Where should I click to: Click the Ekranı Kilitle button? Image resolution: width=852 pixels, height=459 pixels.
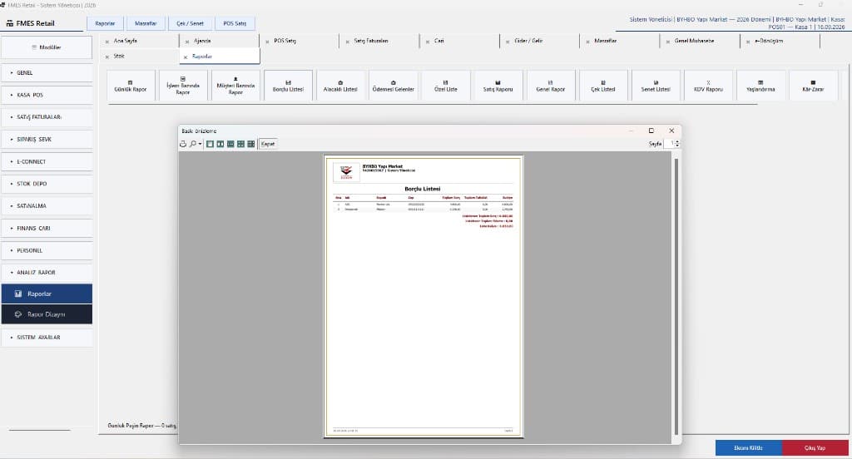748,447
